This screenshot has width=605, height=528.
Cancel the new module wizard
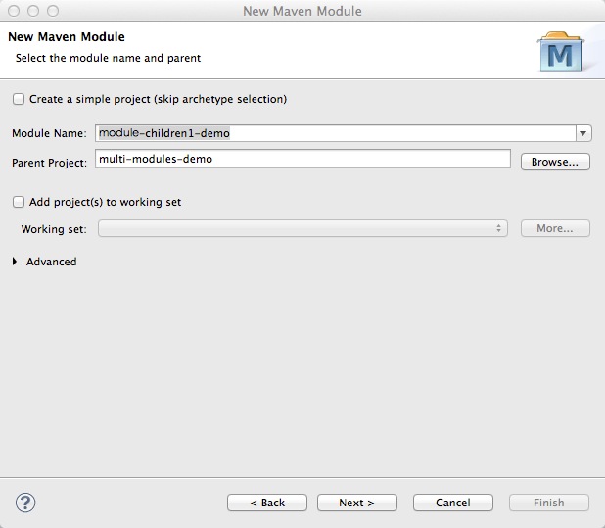tap(453, 503)
